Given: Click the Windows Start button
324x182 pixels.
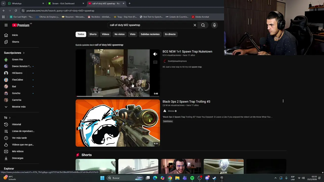Looking at the screenshot, I should (102, 178).
